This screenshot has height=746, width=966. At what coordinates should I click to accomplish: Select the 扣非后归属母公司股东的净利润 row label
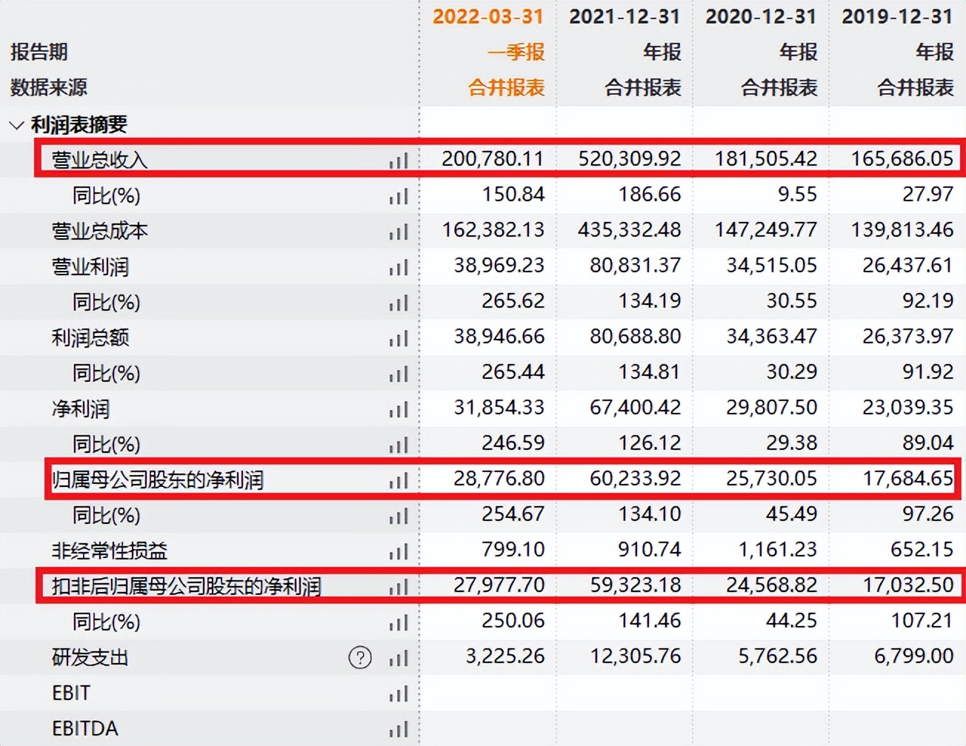[x=186, y=586]
